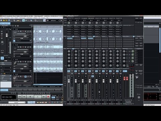Open the Spur menu
Viewport: 161px width, 121px height.
click(x=12, y=18)
